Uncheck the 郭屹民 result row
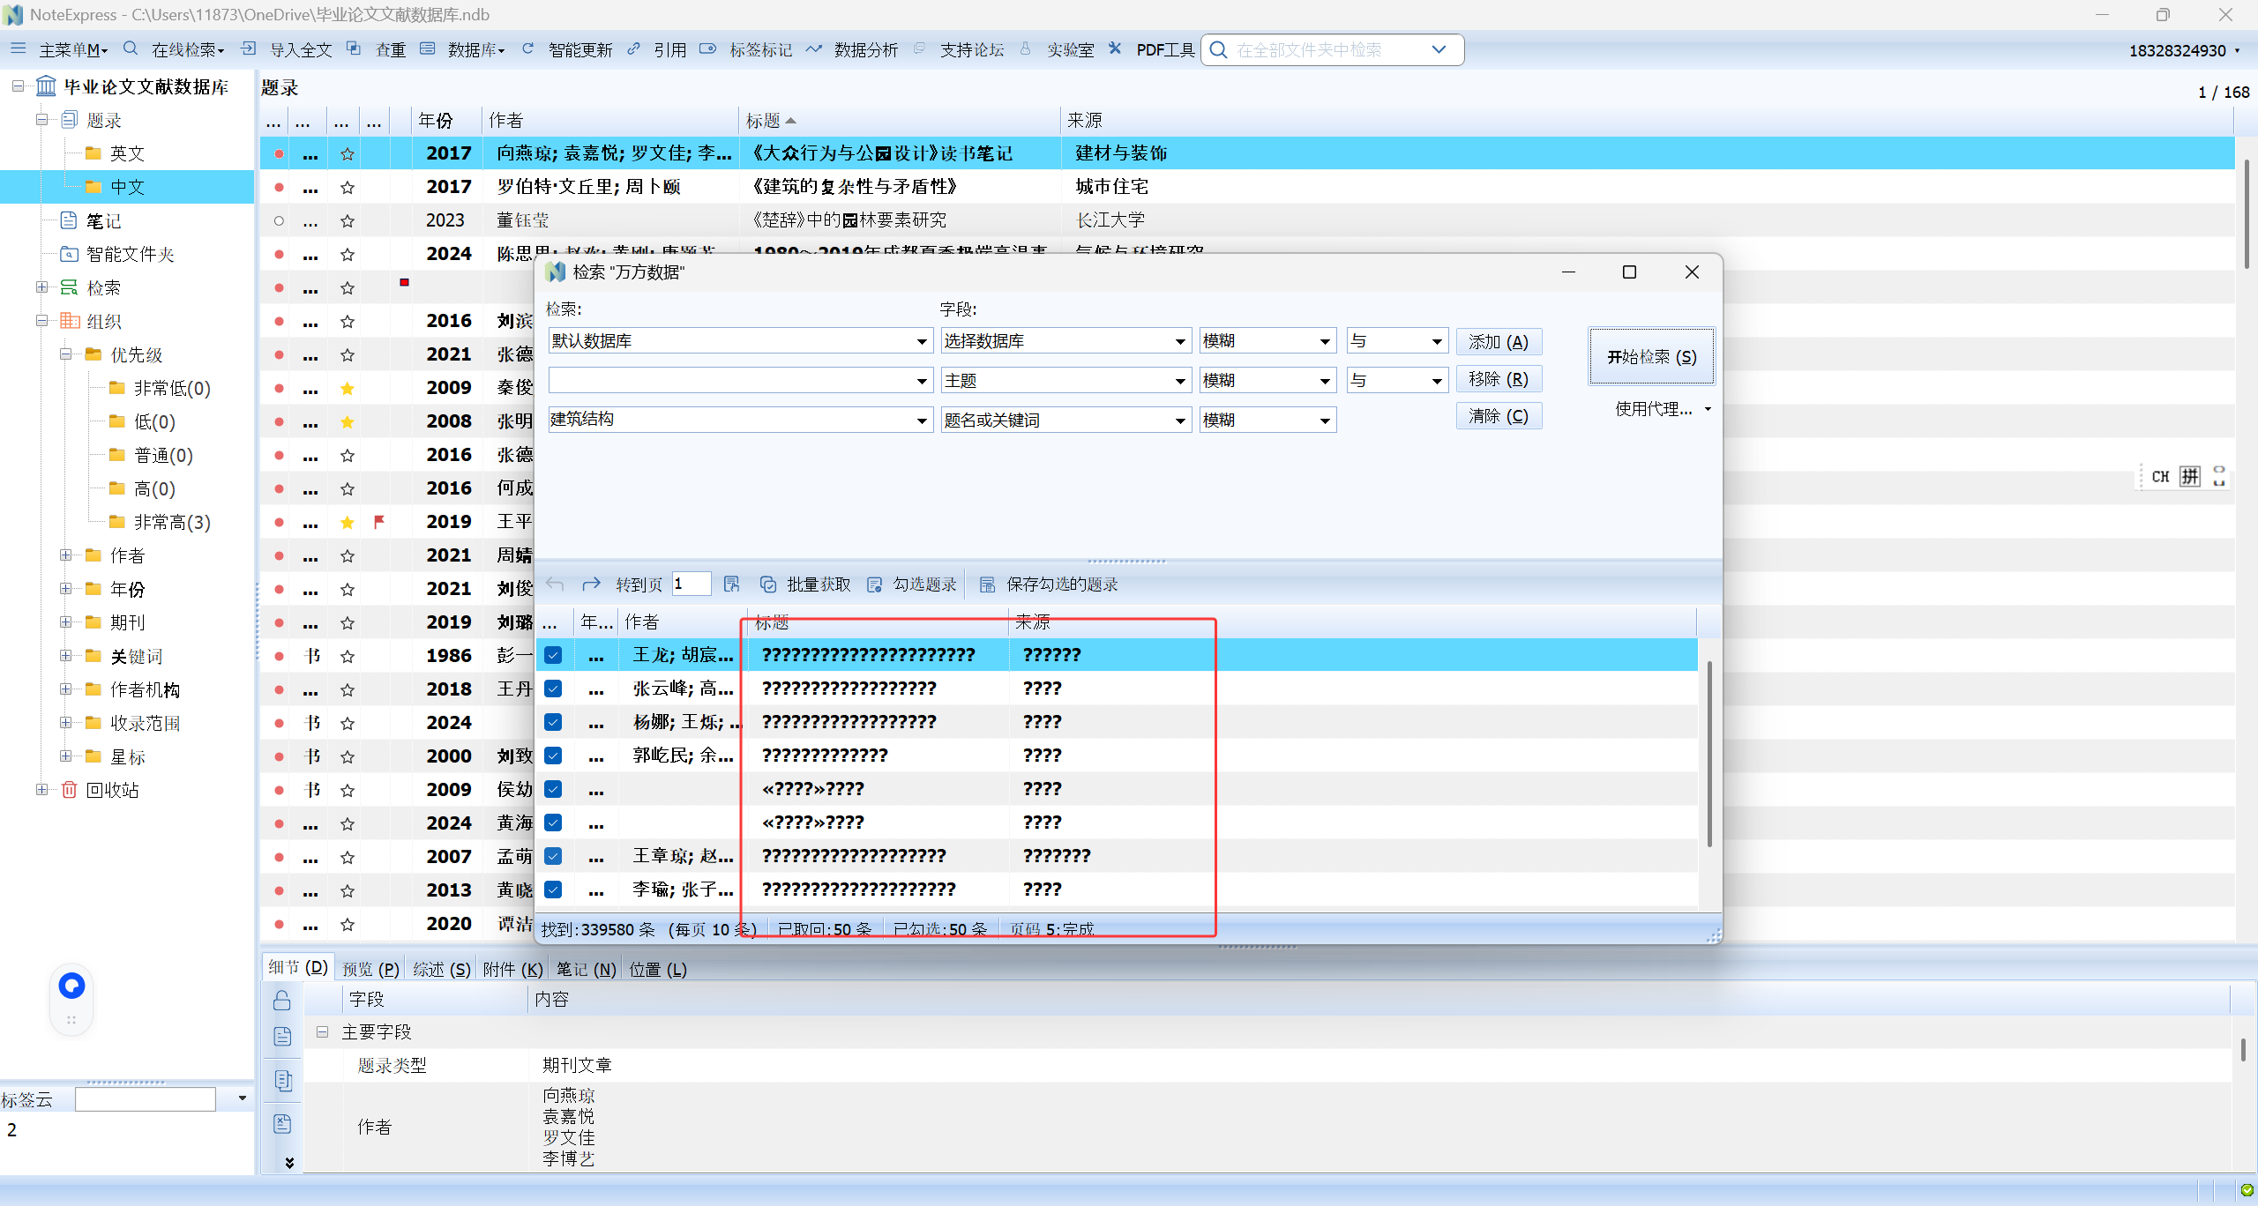 [553, 756]
